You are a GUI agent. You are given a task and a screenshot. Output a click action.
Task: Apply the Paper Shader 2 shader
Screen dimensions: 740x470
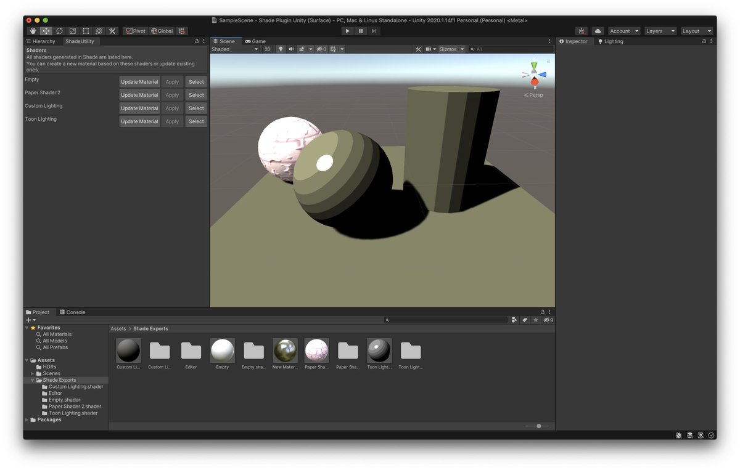pyautogui.click(x=171, y=94)
